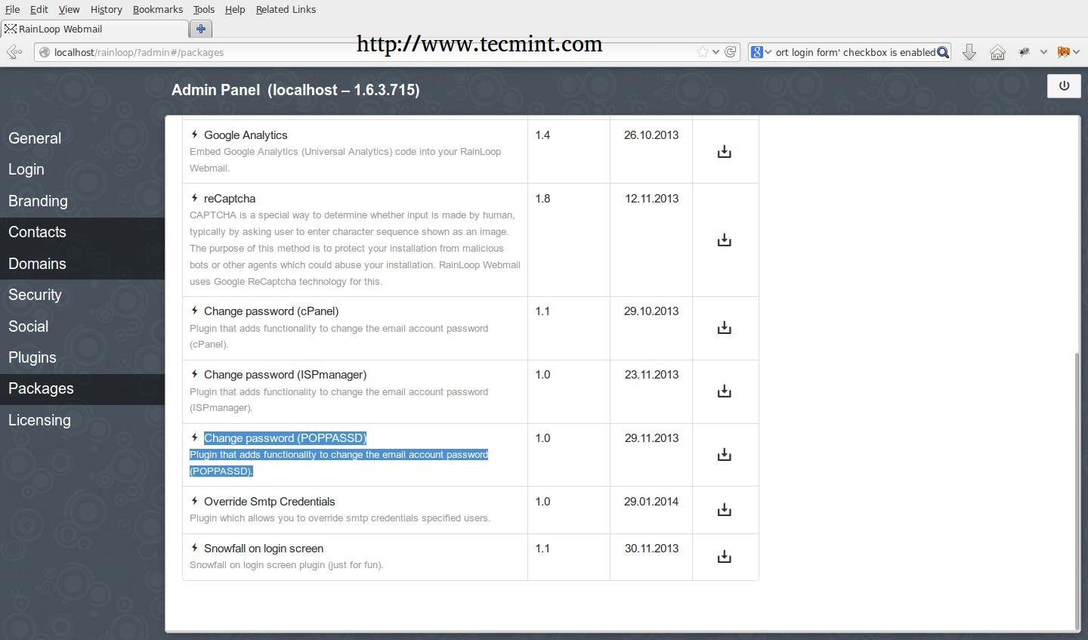The image size is (1088, 640).
Task: Open the browser home page icon
Action: [x=997, y=52]
